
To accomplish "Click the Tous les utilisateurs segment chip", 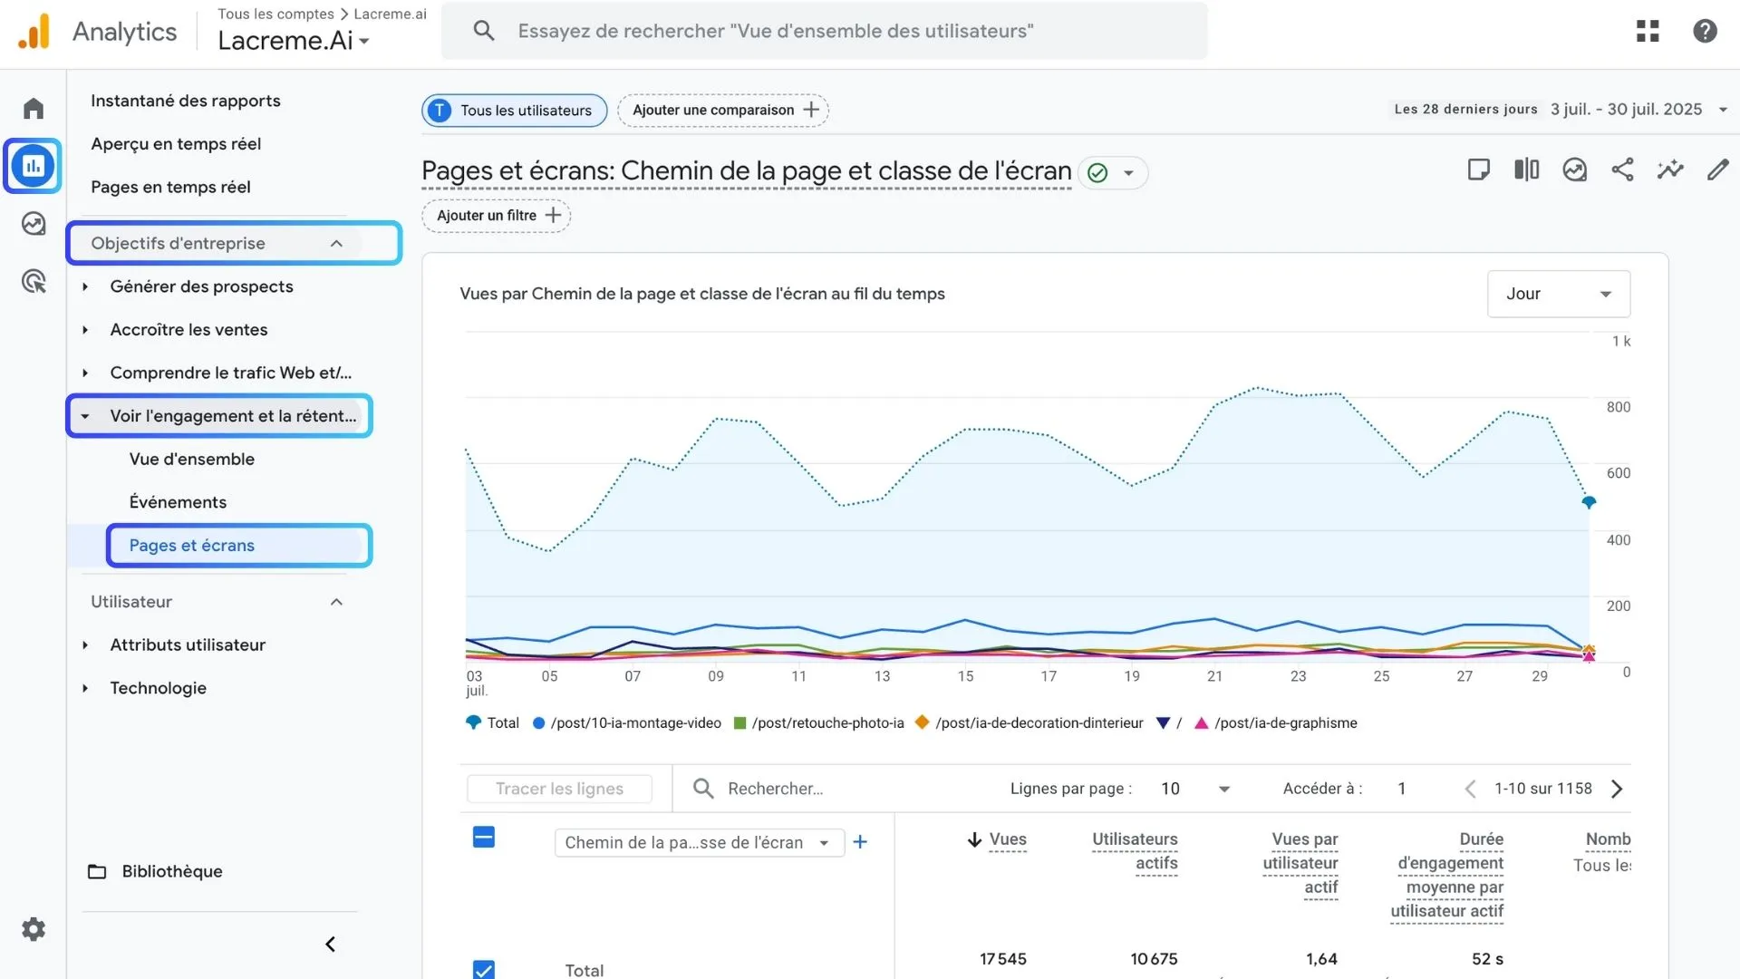I will coord(513,110).
